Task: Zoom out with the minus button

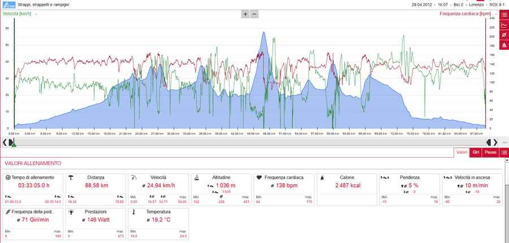Action: (x=255, y=14)
